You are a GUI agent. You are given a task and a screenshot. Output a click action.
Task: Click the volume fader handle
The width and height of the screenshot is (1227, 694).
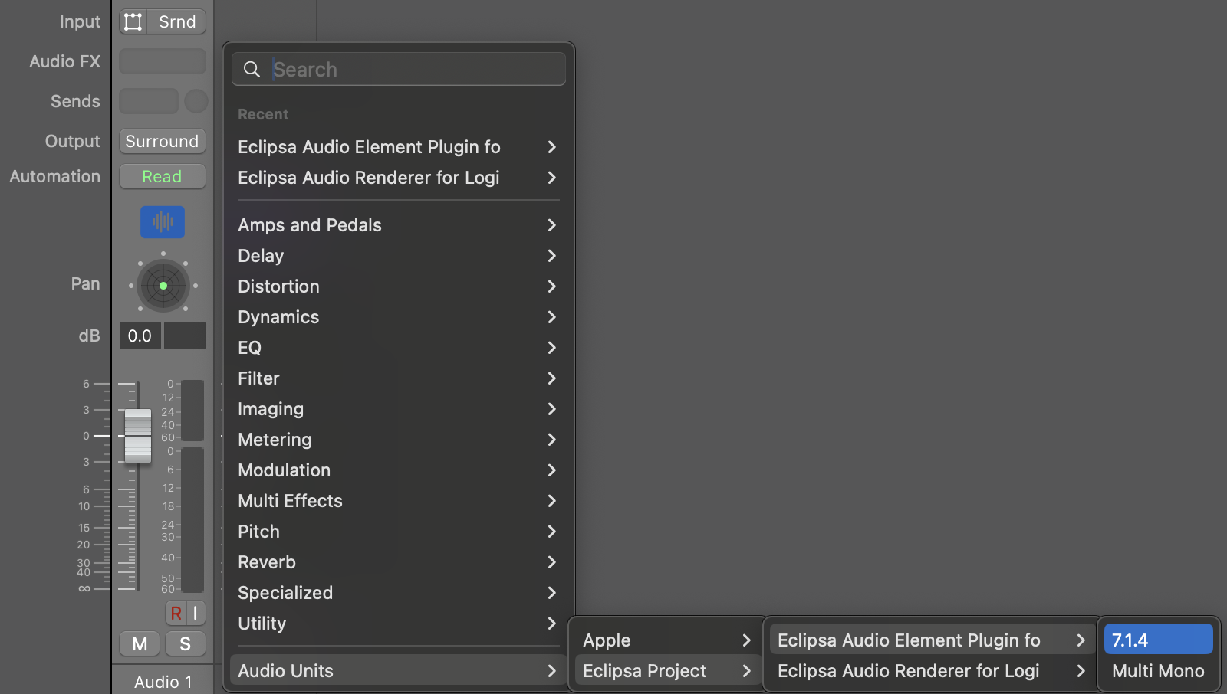click(138, 435)
